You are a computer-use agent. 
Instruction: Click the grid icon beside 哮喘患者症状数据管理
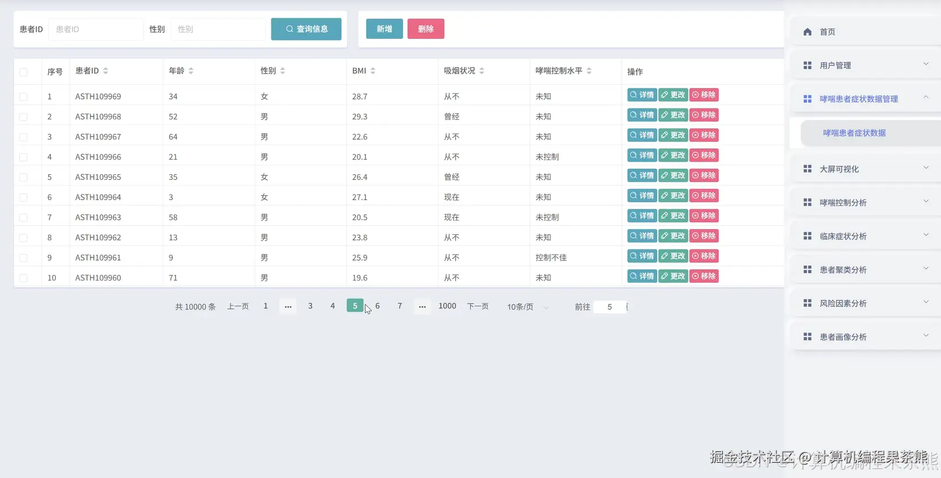808,99
